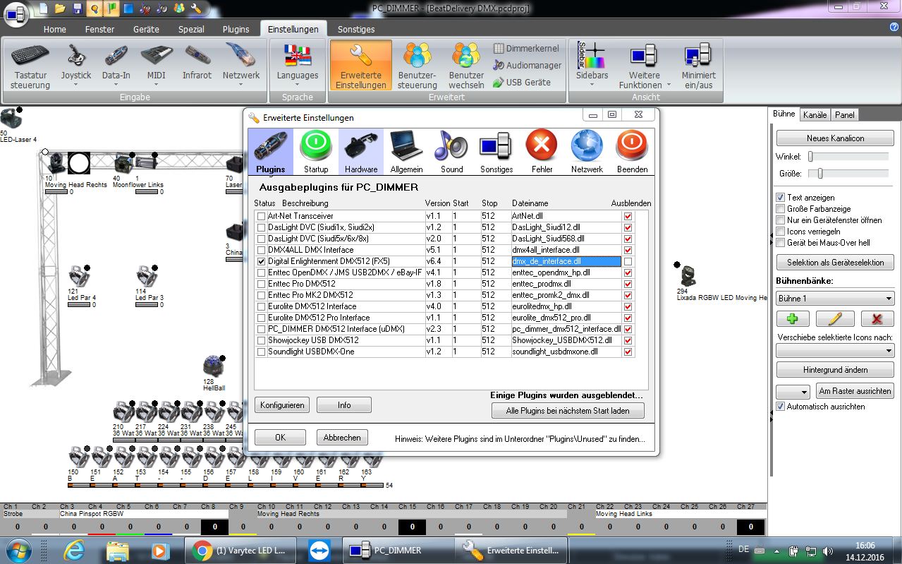Click the plugin Info button
The image size is (902, 564).
pos(344,405)
